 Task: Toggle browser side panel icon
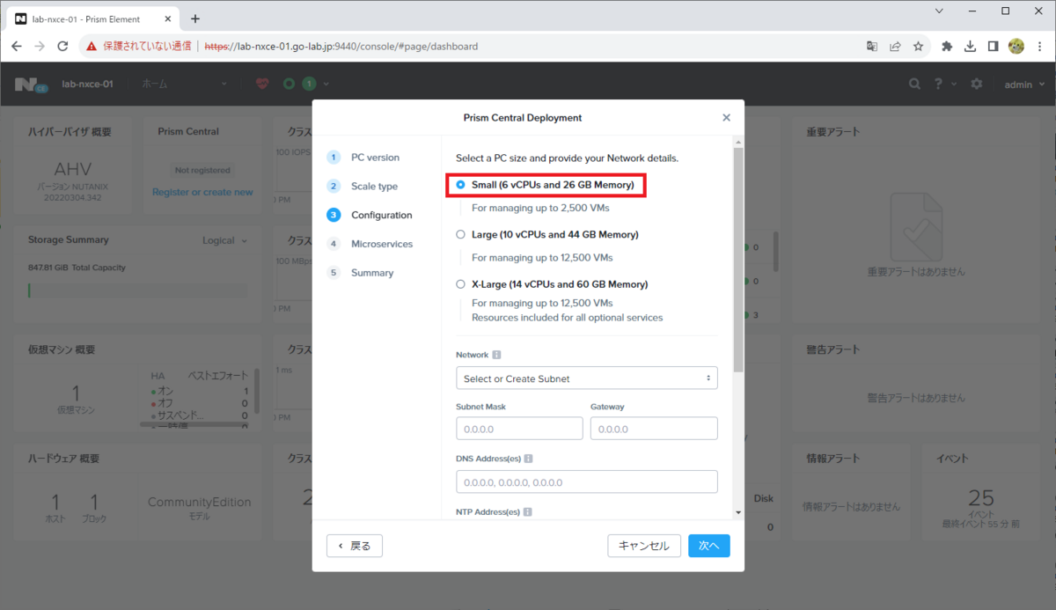click(x=993, y=46)
